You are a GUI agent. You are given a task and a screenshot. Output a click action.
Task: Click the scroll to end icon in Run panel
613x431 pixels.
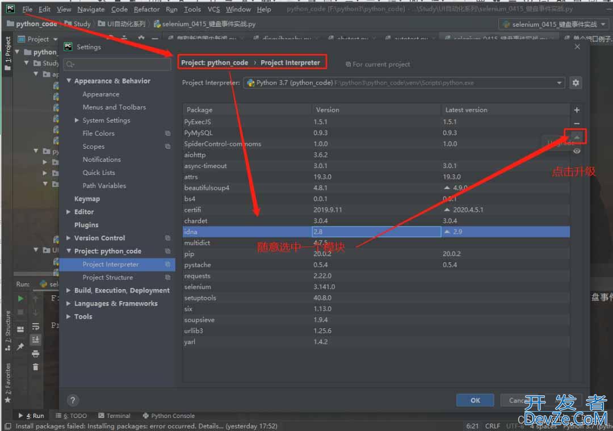tap(36, 340)
